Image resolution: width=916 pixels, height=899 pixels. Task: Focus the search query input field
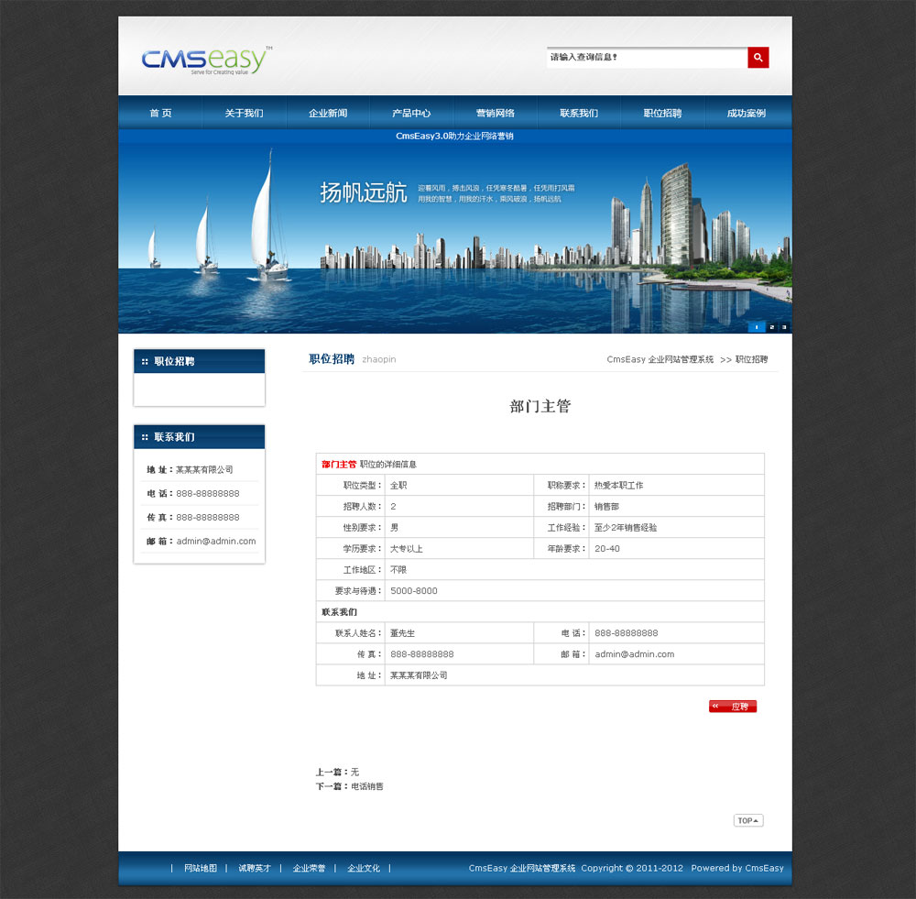(647, 58)
